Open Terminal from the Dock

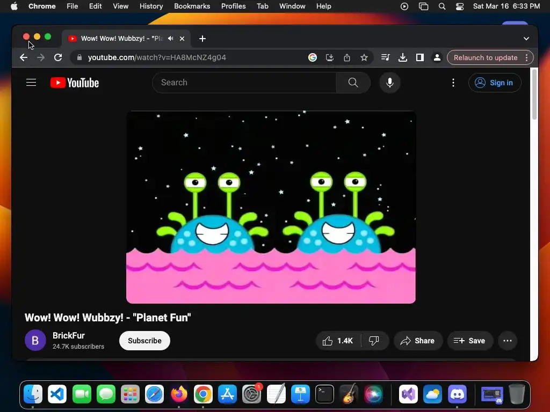click(x=325, y=394)
